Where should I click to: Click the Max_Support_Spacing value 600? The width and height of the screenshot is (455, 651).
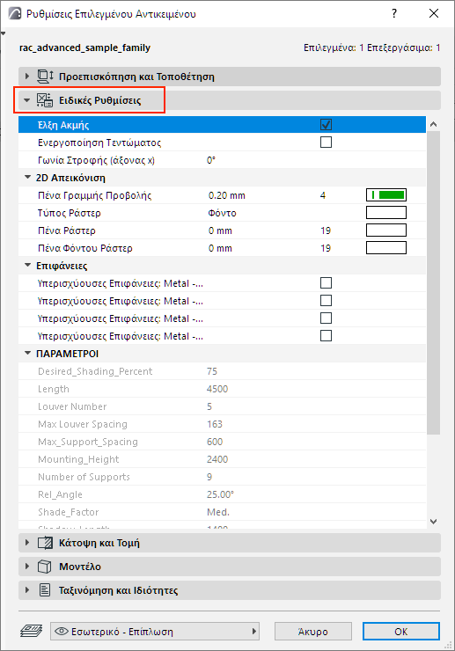pos(215,442)
